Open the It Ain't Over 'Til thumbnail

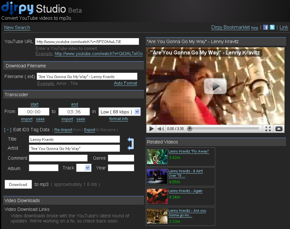click(x=157, y=177)
